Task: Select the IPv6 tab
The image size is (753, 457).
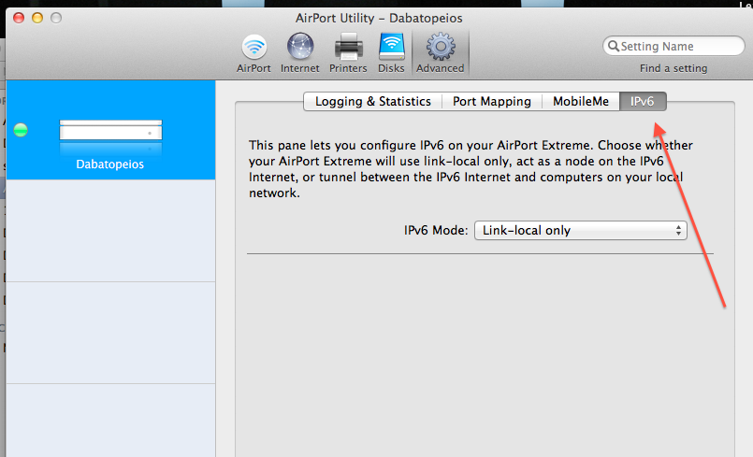Action: pyautogui.click(x=643, y=101)
